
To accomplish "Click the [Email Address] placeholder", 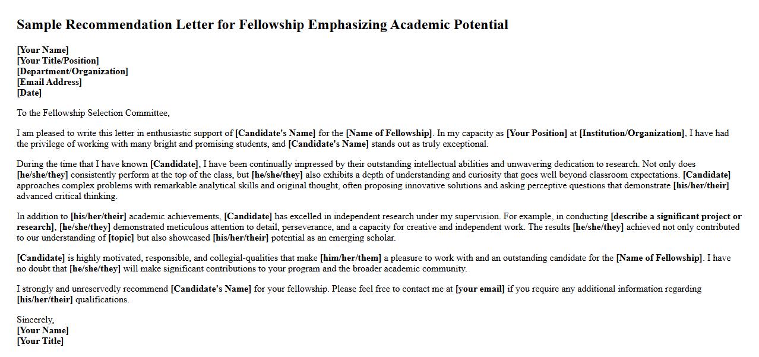I will [49, 82].
